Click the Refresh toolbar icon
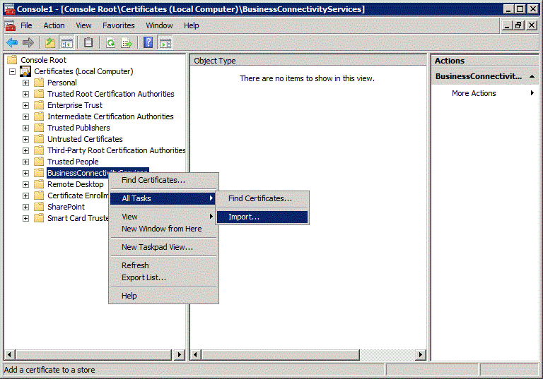The width and height of the screenshot is (543, 379). [110, 43]
